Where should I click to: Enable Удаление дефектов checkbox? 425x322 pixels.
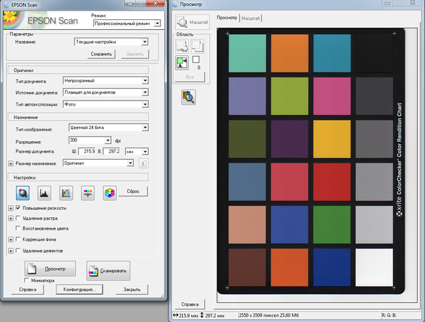[18, 251]
